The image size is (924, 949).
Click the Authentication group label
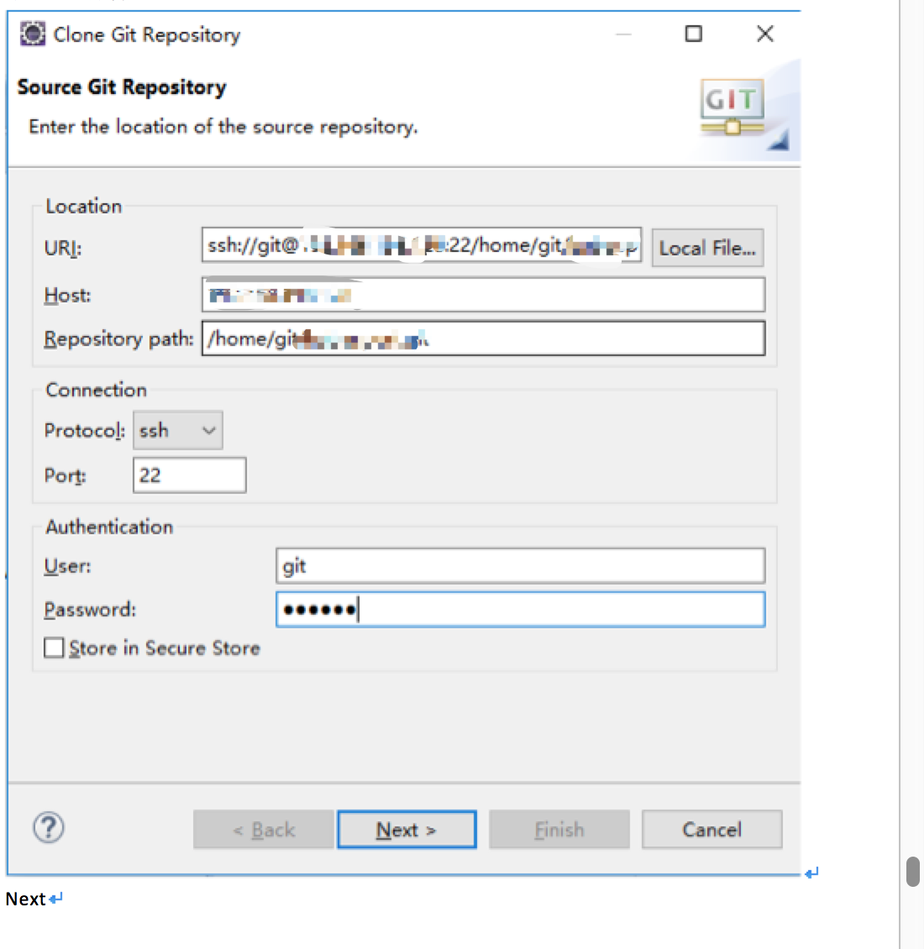tap(109, 527)
